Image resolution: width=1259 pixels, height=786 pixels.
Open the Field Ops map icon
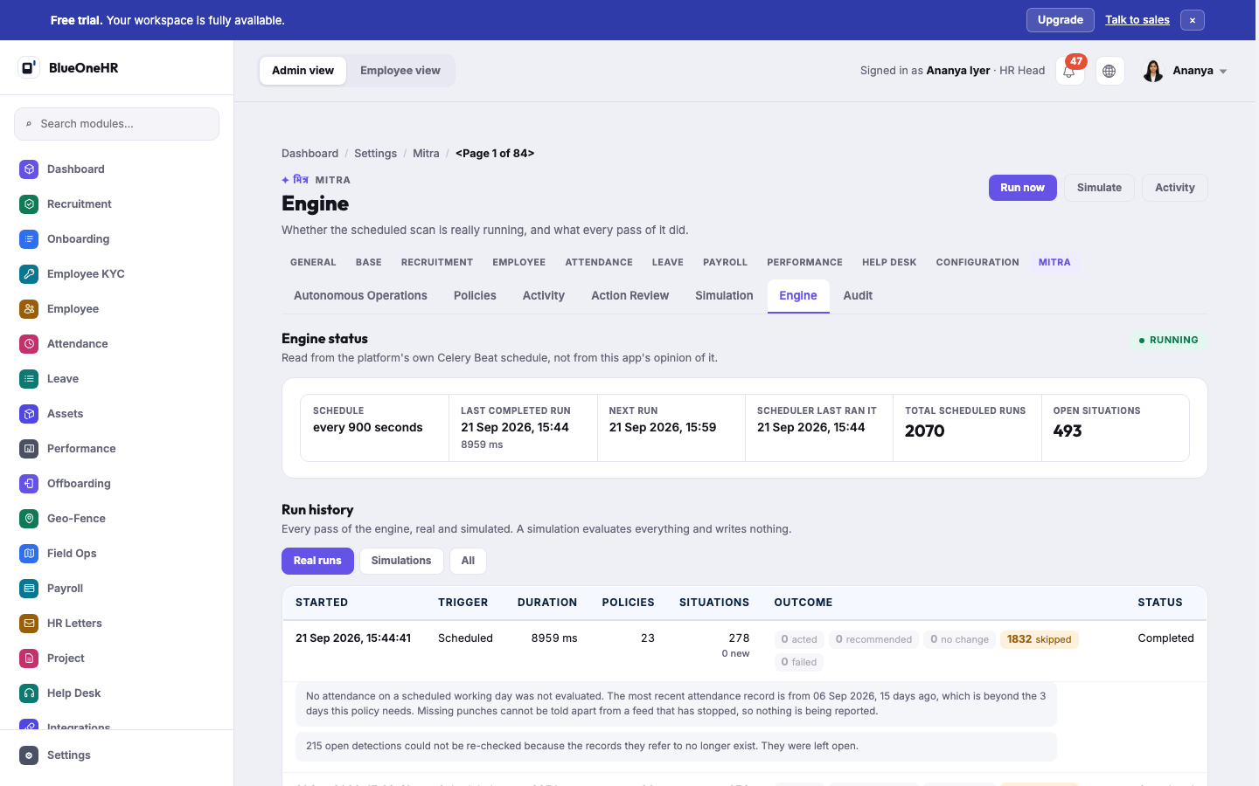coord(29,553)
